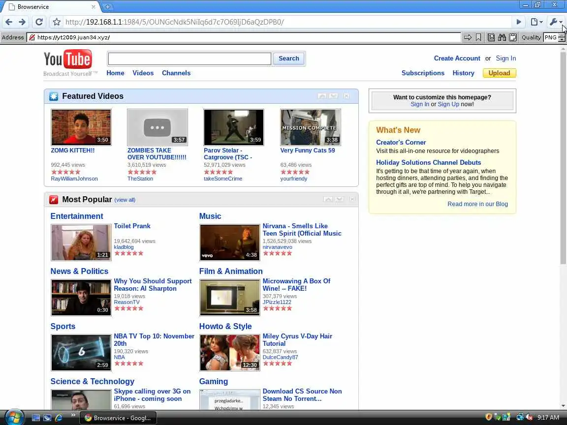
Task: Click the yellow Upload button
Action: [x=499, y=73]
